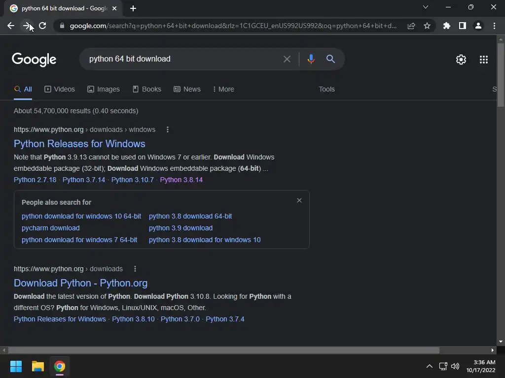
Task: Open the Windows Start menu
Action: [x=16, y=366]
